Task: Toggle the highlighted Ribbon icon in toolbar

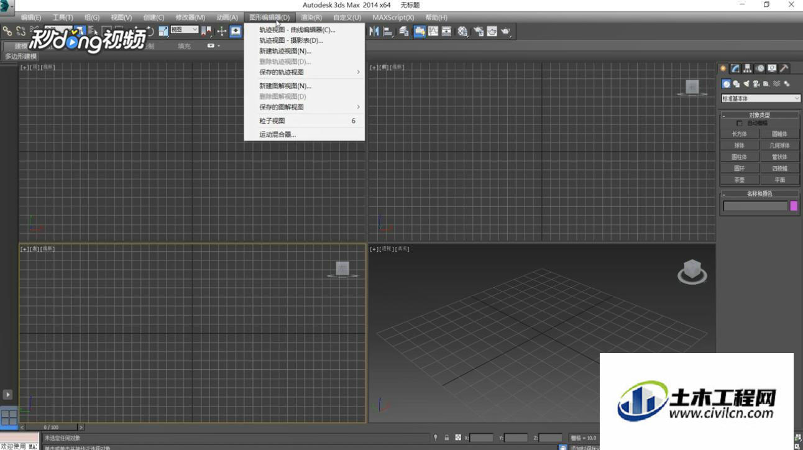Action: 420,30
